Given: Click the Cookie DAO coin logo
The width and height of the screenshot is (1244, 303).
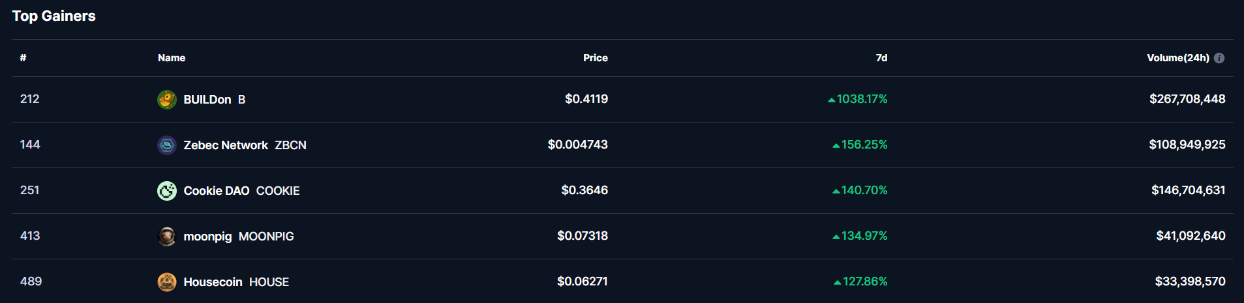Looking at the screenshot, I should pos(167,191).
